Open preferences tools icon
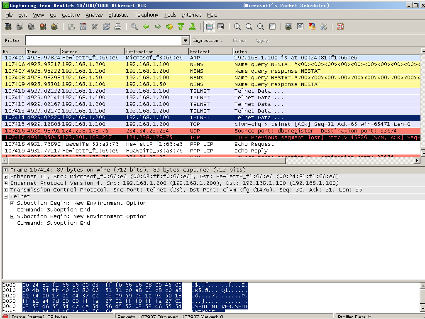Screen dimensions: 425x319 point(324,27)
